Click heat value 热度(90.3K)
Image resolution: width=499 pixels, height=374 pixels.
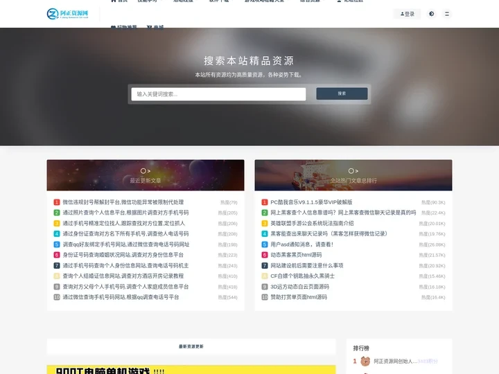[x=433, y=202]
